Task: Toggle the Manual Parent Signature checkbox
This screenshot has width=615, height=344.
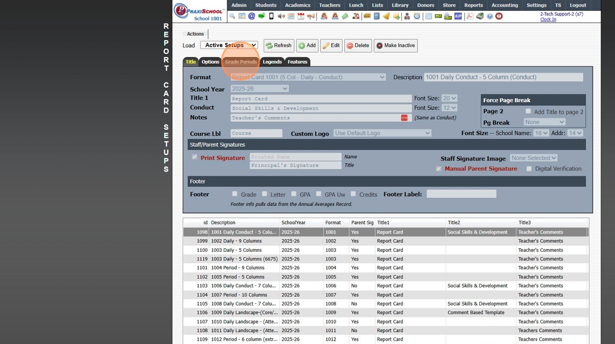Action: 439,169
